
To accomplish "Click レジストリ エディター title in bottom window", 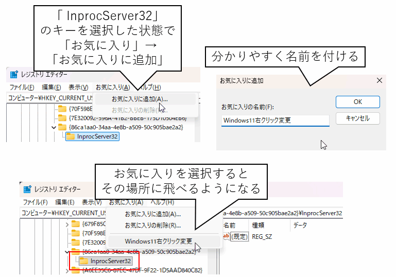I will tap(57, 189).
